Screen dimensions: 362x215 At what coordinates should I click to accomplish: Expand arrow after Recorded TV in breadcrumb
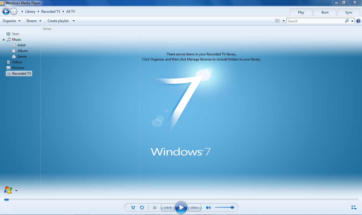point(63,12)
